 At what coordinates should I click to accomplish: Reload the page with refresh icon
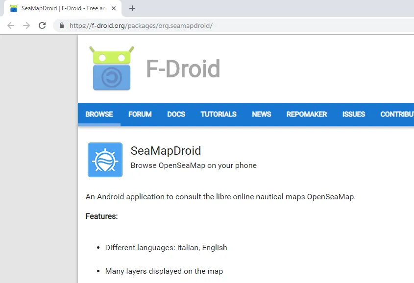click(42, 25)
